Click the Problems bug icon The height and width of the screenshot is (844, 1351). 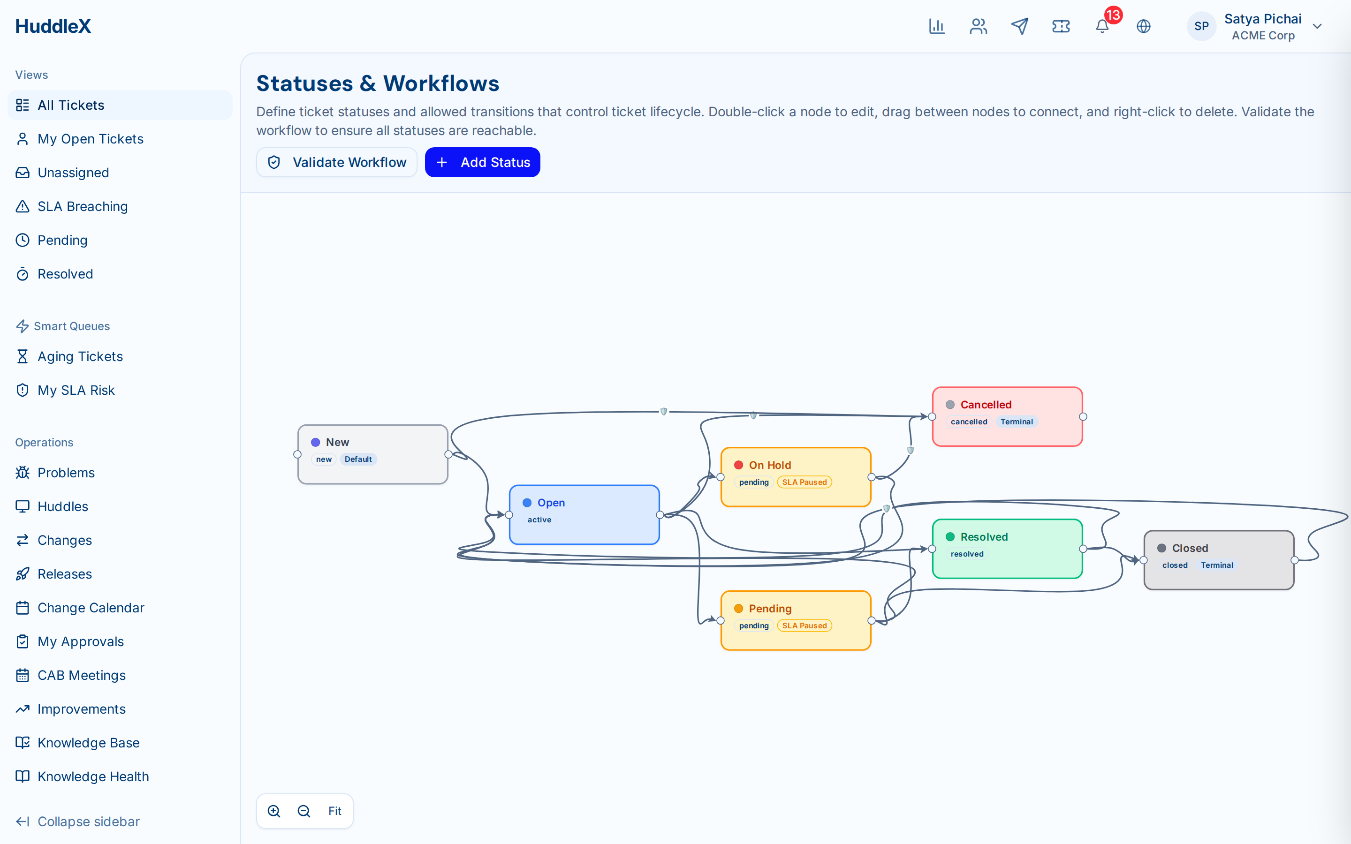pos(23,473)
